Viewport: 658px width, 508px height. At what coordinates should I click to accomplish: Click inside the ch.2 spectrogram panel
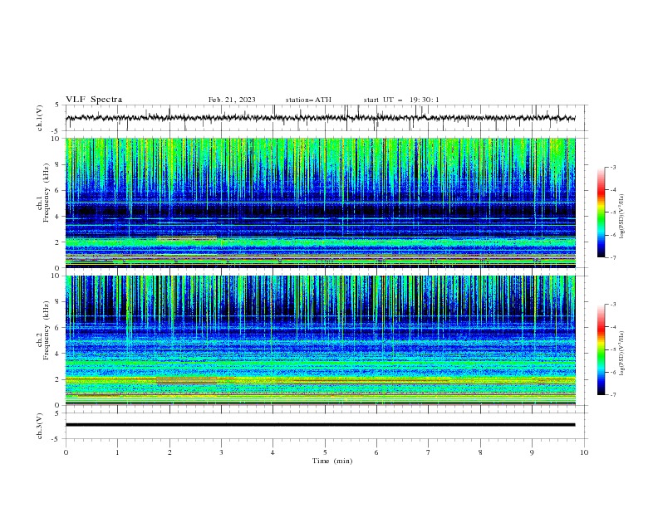(x=320, y=340)
